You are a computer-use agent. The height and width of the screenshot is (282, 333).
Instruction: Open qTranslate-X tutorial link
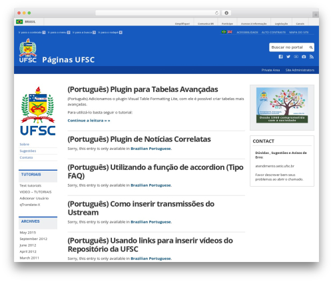click(30, 205)
